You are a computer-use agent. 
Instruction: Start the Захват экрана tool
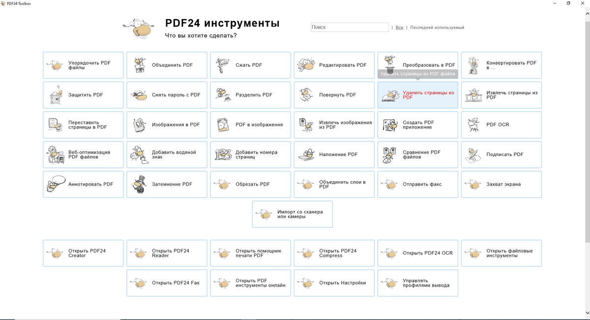[501, 185]
